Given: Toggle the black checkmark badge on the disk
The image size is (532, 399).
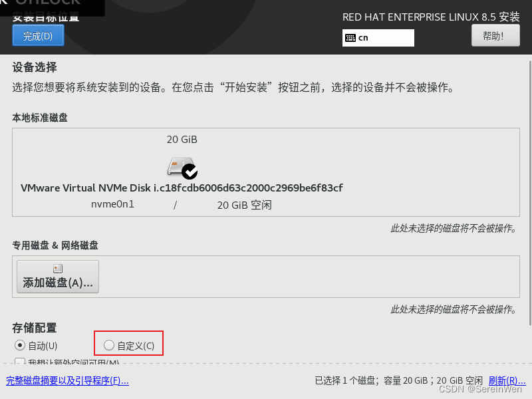Looking at the screenshot, I should point(190,172).
